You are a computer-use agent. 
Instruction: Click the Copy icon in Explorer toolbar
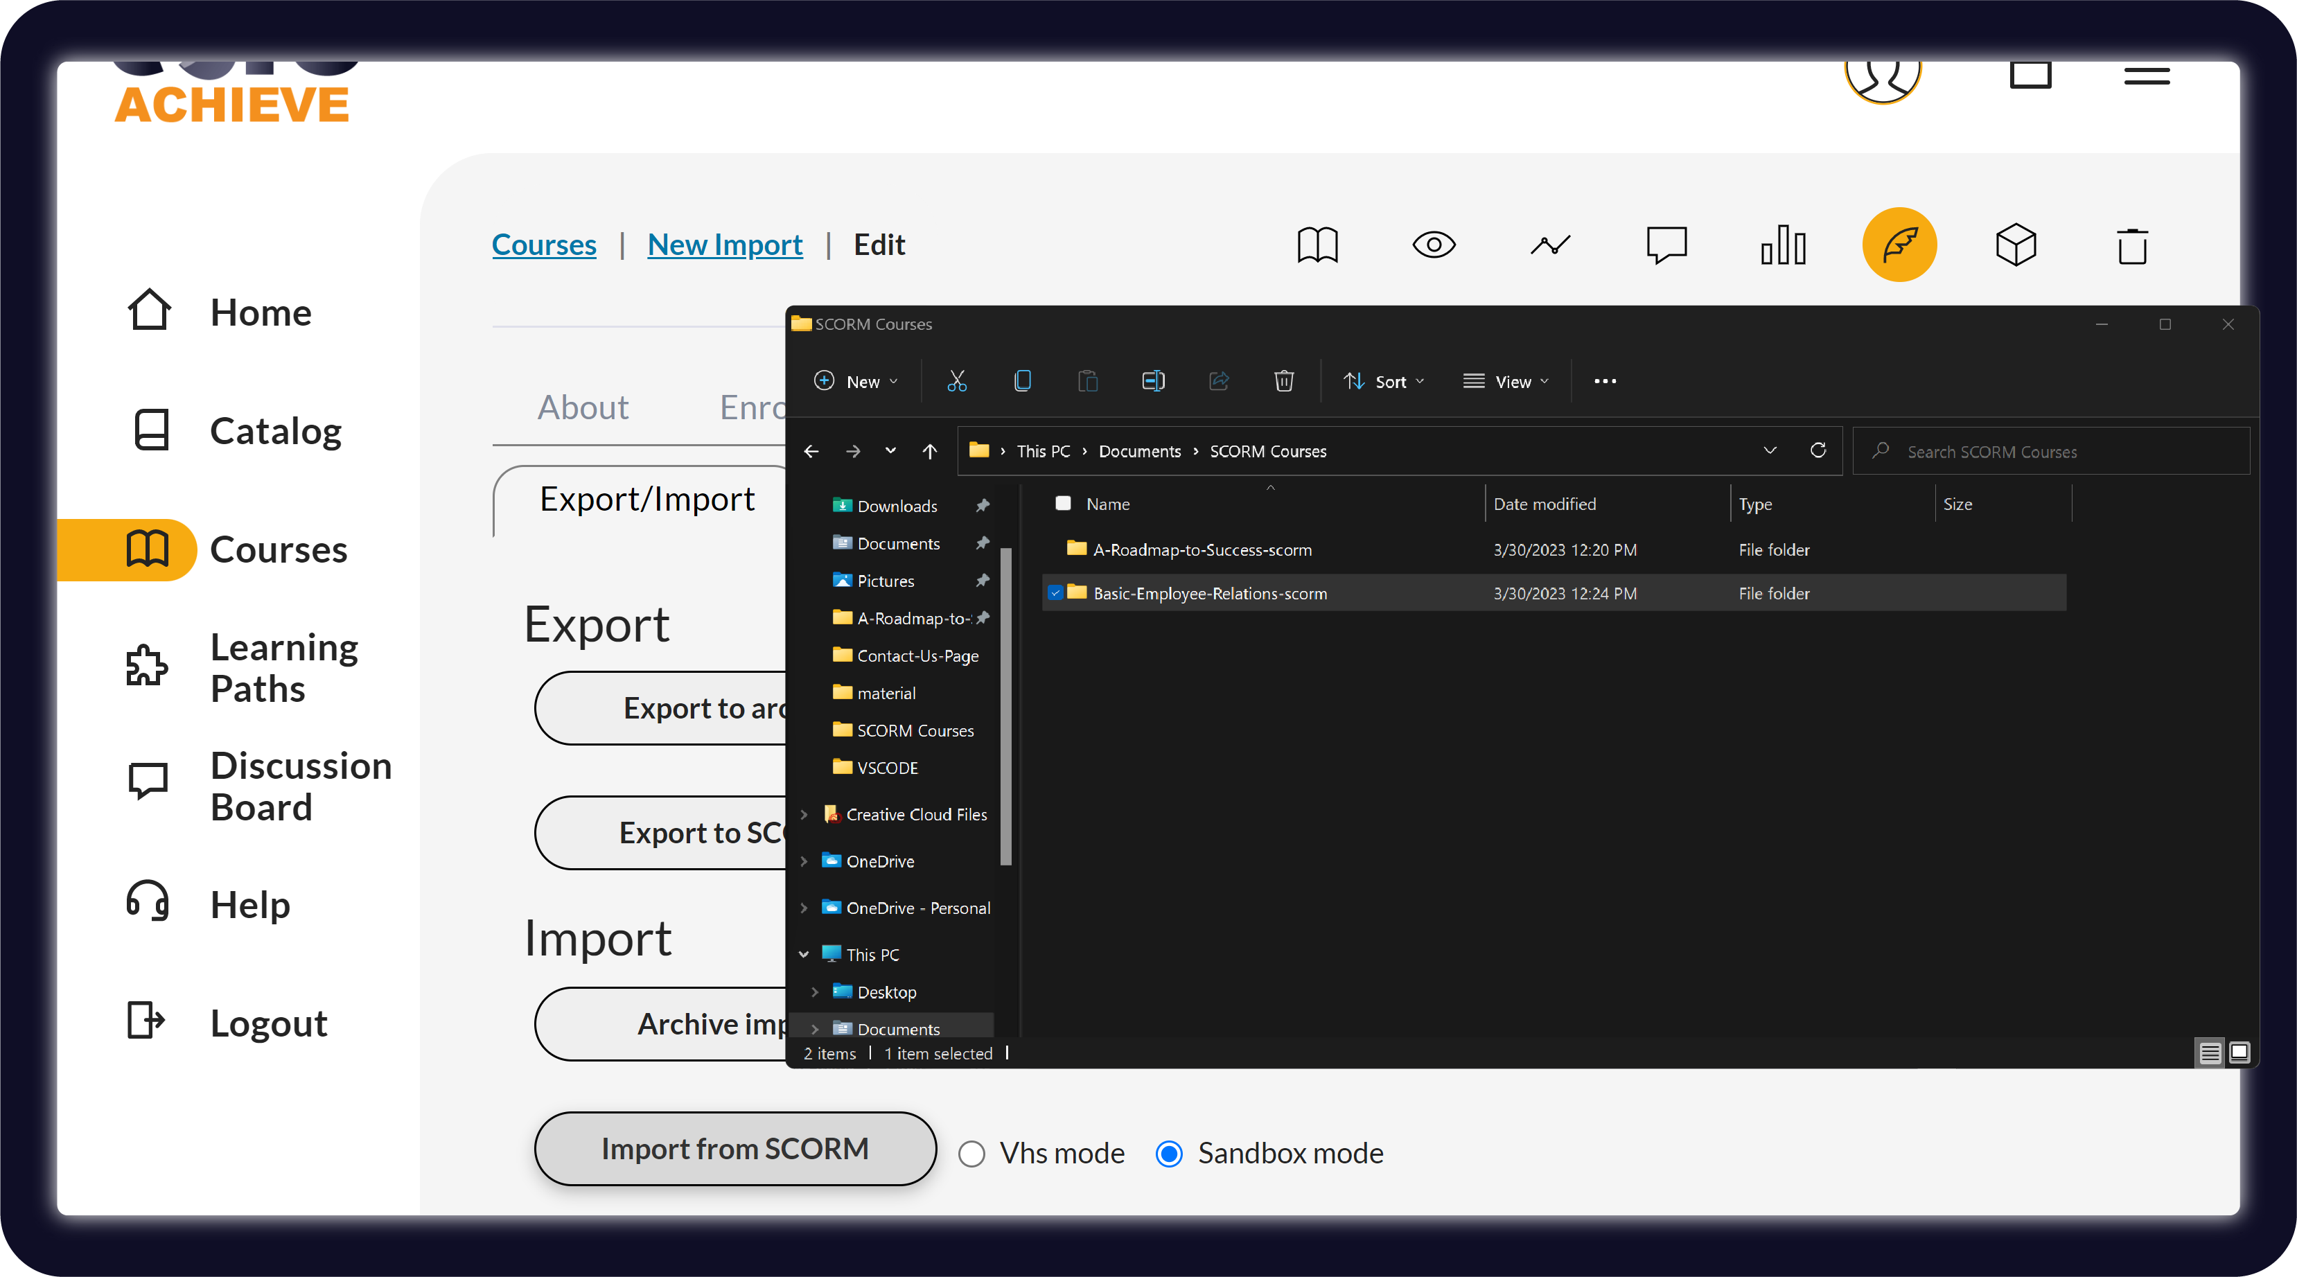pyautogui.click(x=1023, y=382)
